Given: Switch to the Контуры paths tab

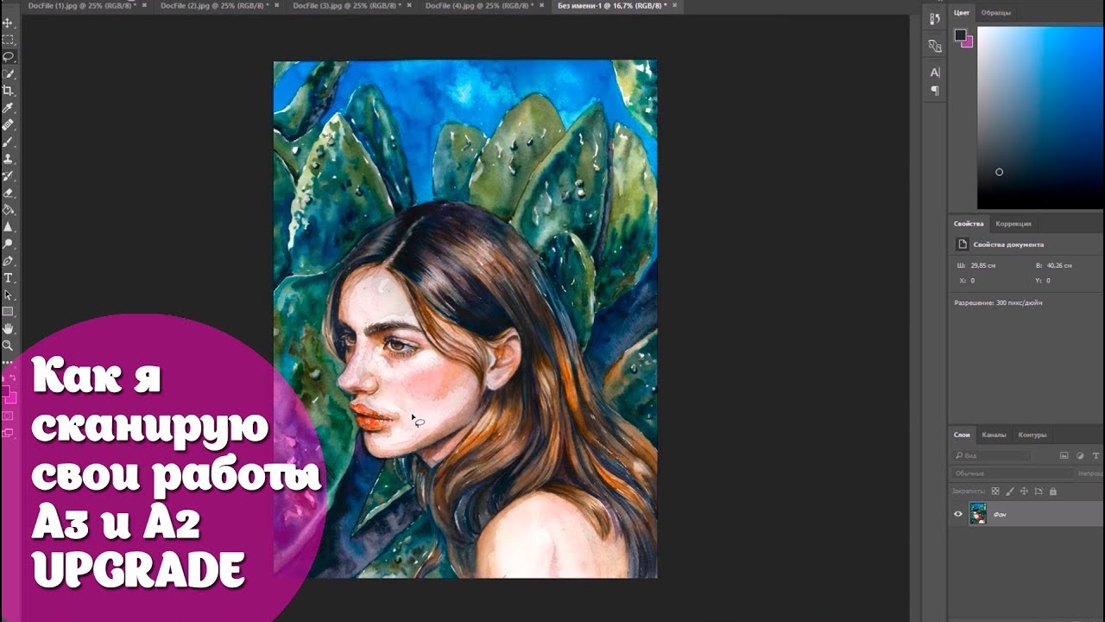Looking at the screenshot, I should (1032, 435).
